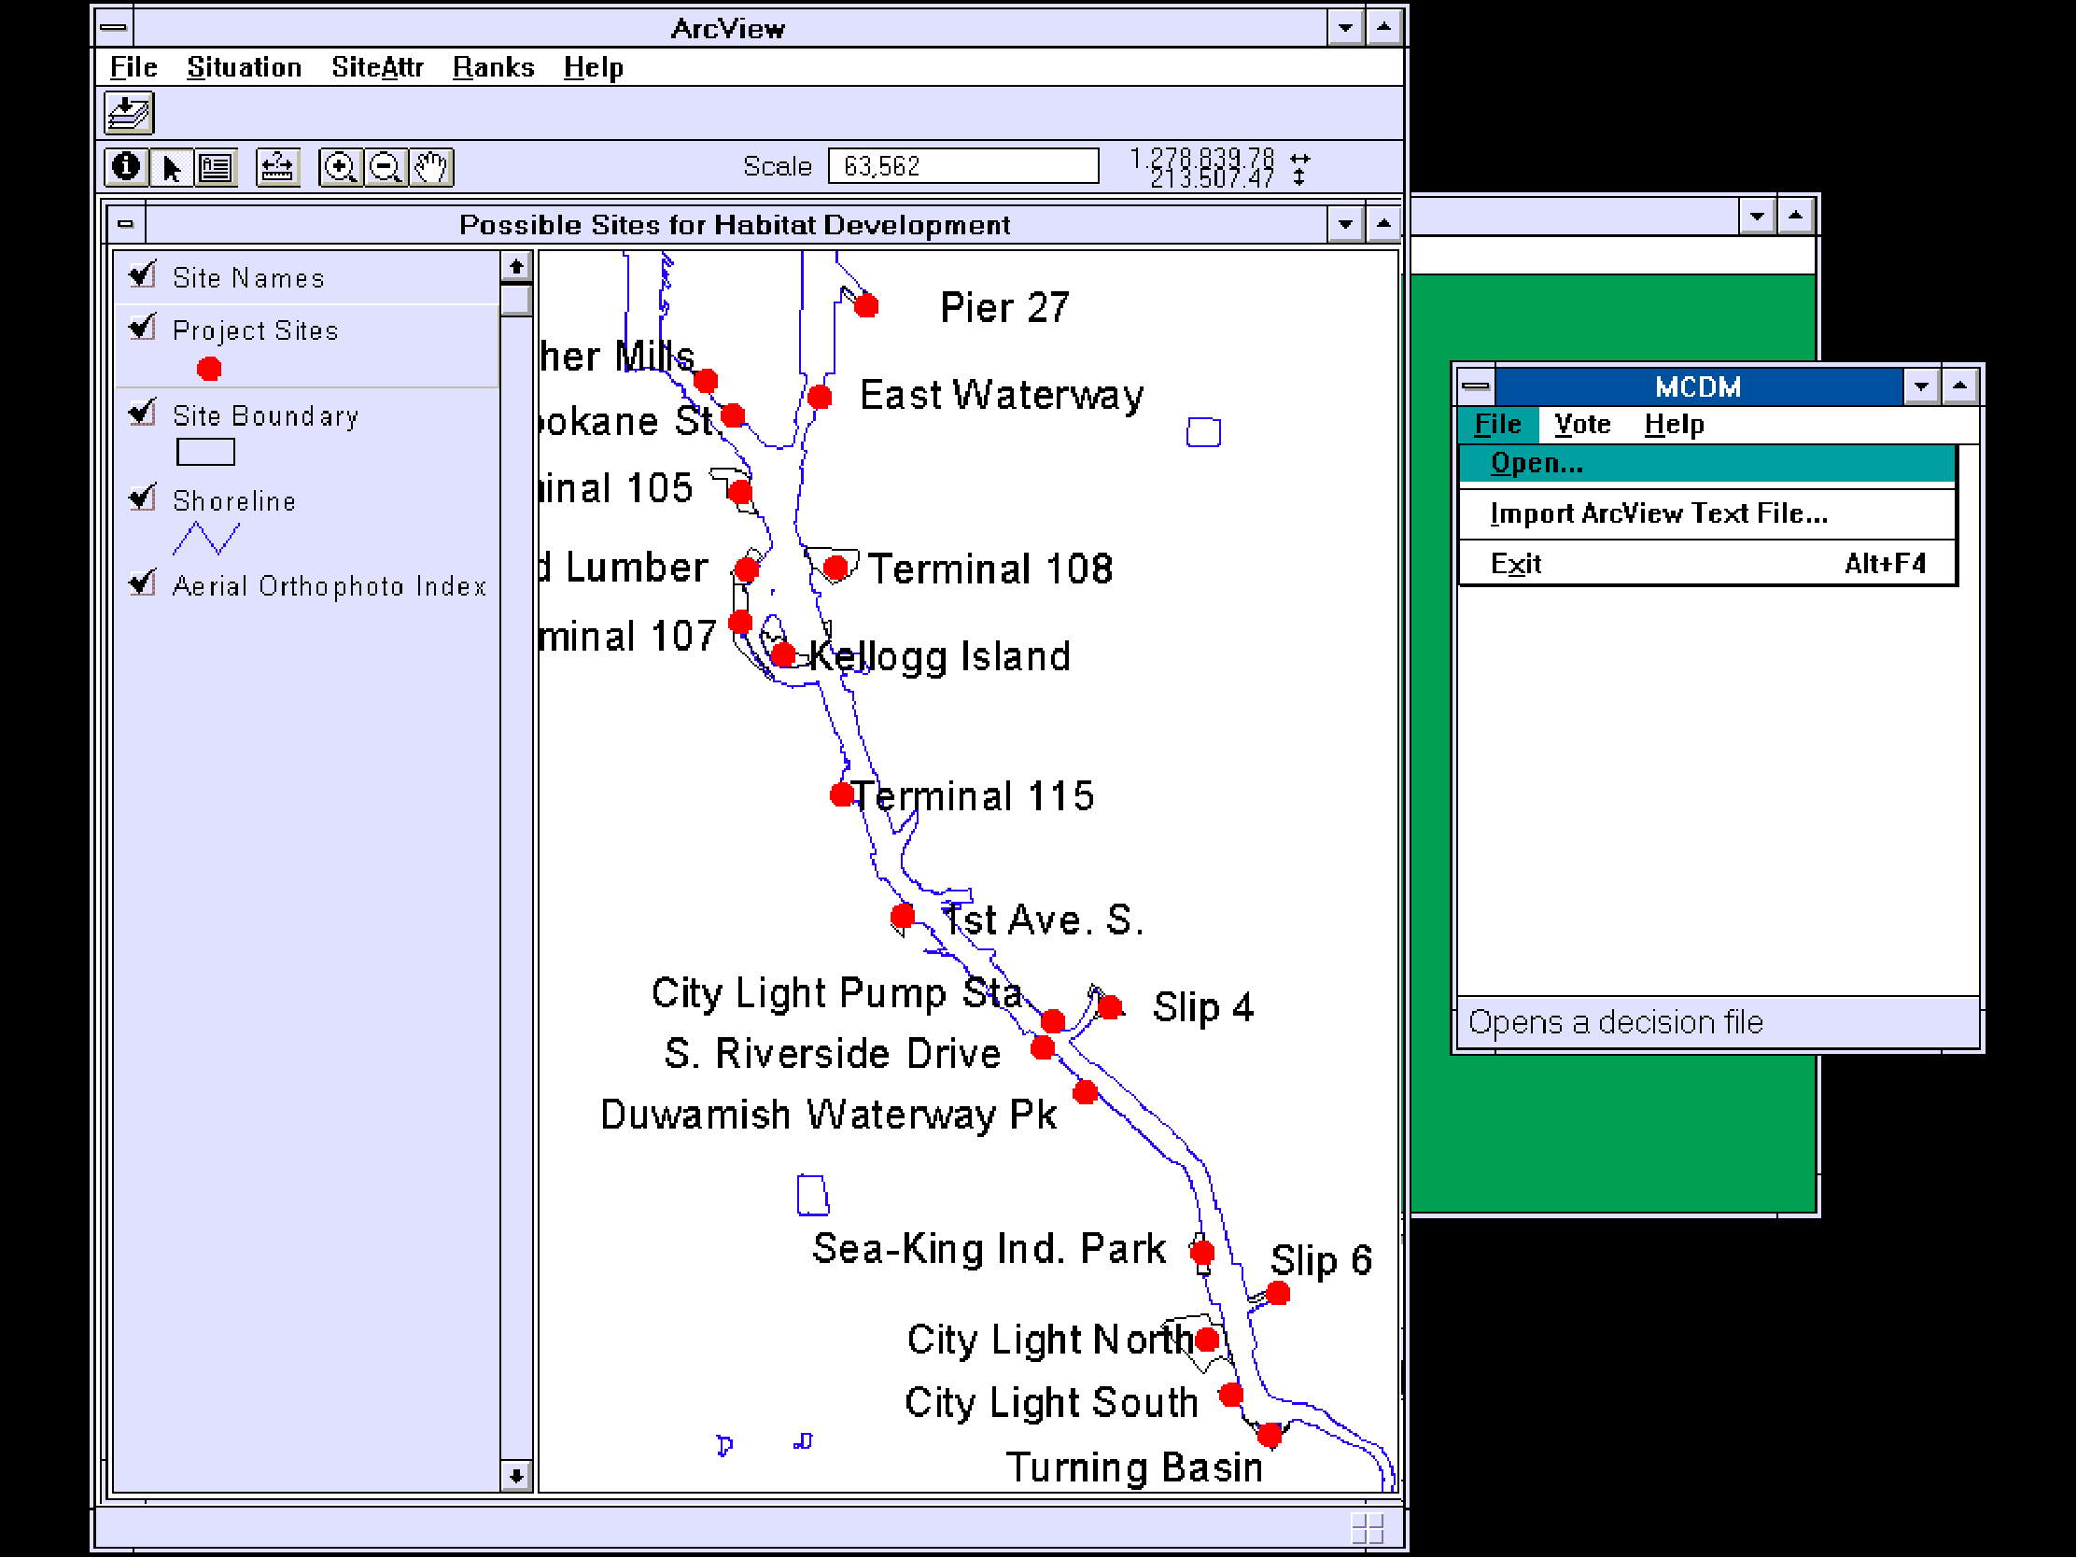Toggle the Shoreline theme checkbox
Image resolution: width=2077 pixels, height=1558 pixels.
coord(143,498)
